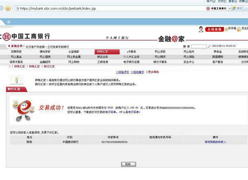Open the 网上基金 menu item
248x180 pixels.
16,57
